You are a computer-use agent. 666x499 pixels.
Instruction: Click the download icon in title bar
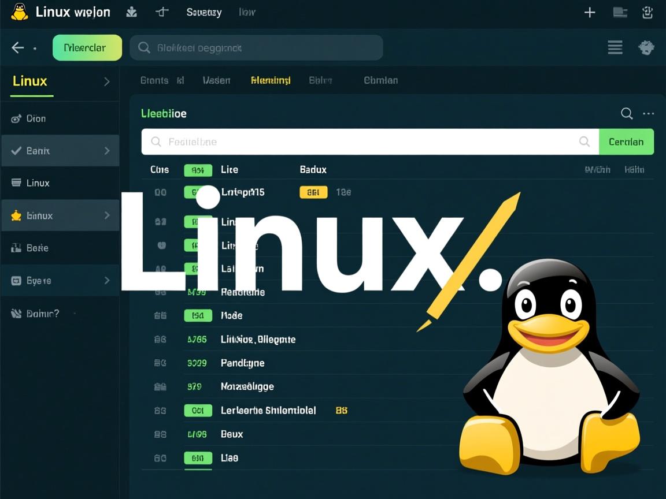(x=132, y=12)
